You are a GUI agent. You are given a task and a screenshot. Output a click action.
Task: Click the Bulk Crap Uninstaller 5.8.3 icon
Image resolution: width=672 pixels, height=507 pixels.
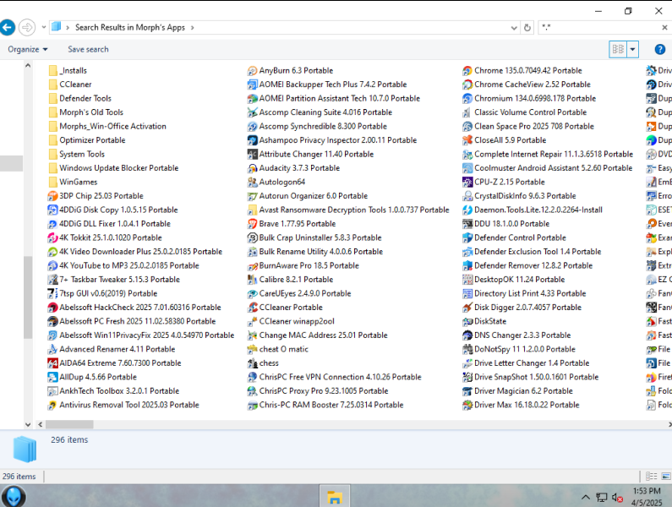coord(253,237)
